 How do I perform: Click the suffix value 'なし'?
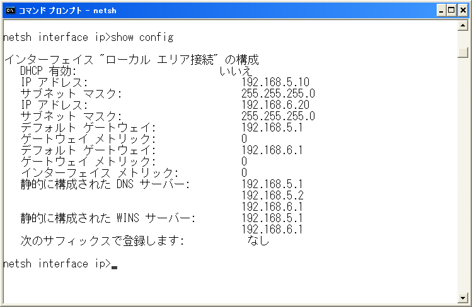coord(258,240)
